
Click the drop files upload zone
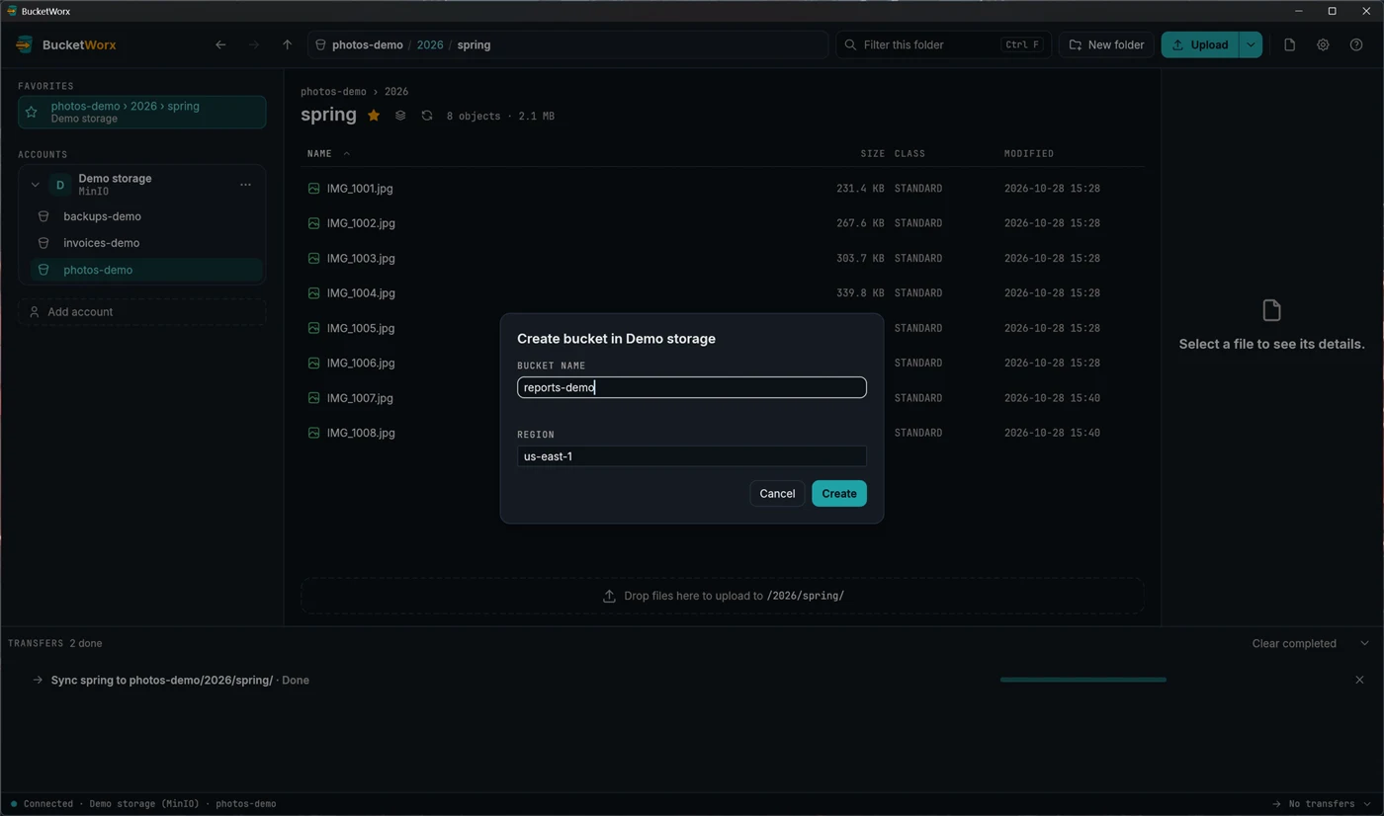(x=723, y=596)
